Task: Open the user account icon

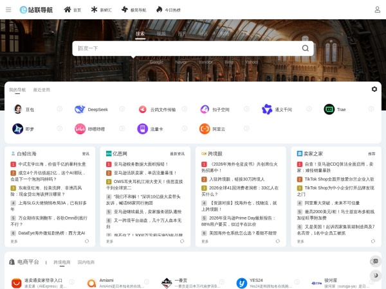Action: coord(377,10)
